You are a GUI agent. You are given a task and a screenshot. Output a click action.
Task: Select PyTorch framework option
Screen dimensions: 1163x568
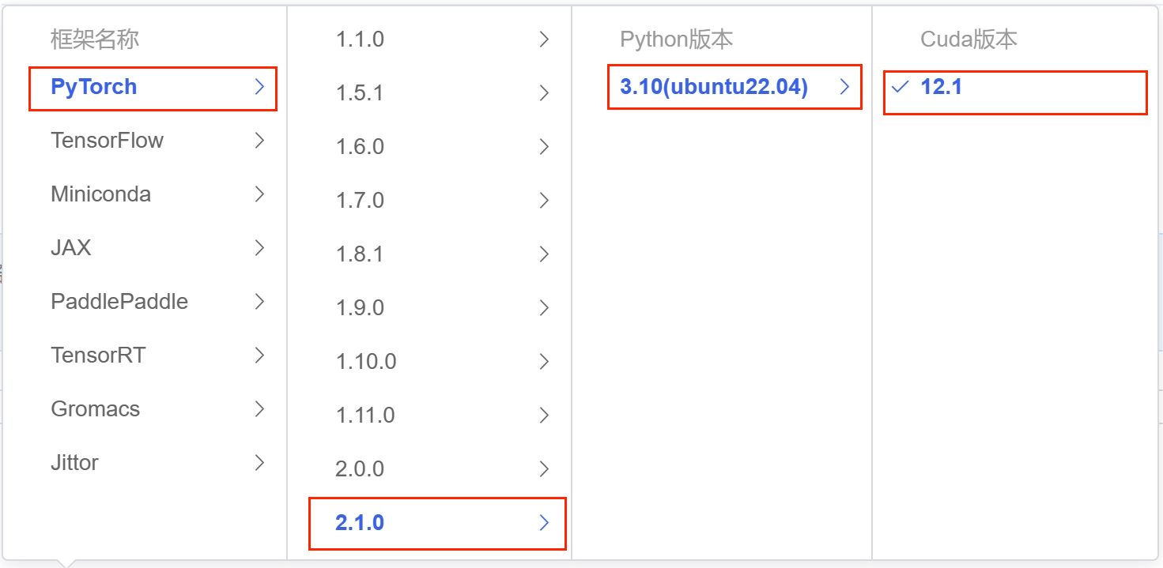pos(94,87)
